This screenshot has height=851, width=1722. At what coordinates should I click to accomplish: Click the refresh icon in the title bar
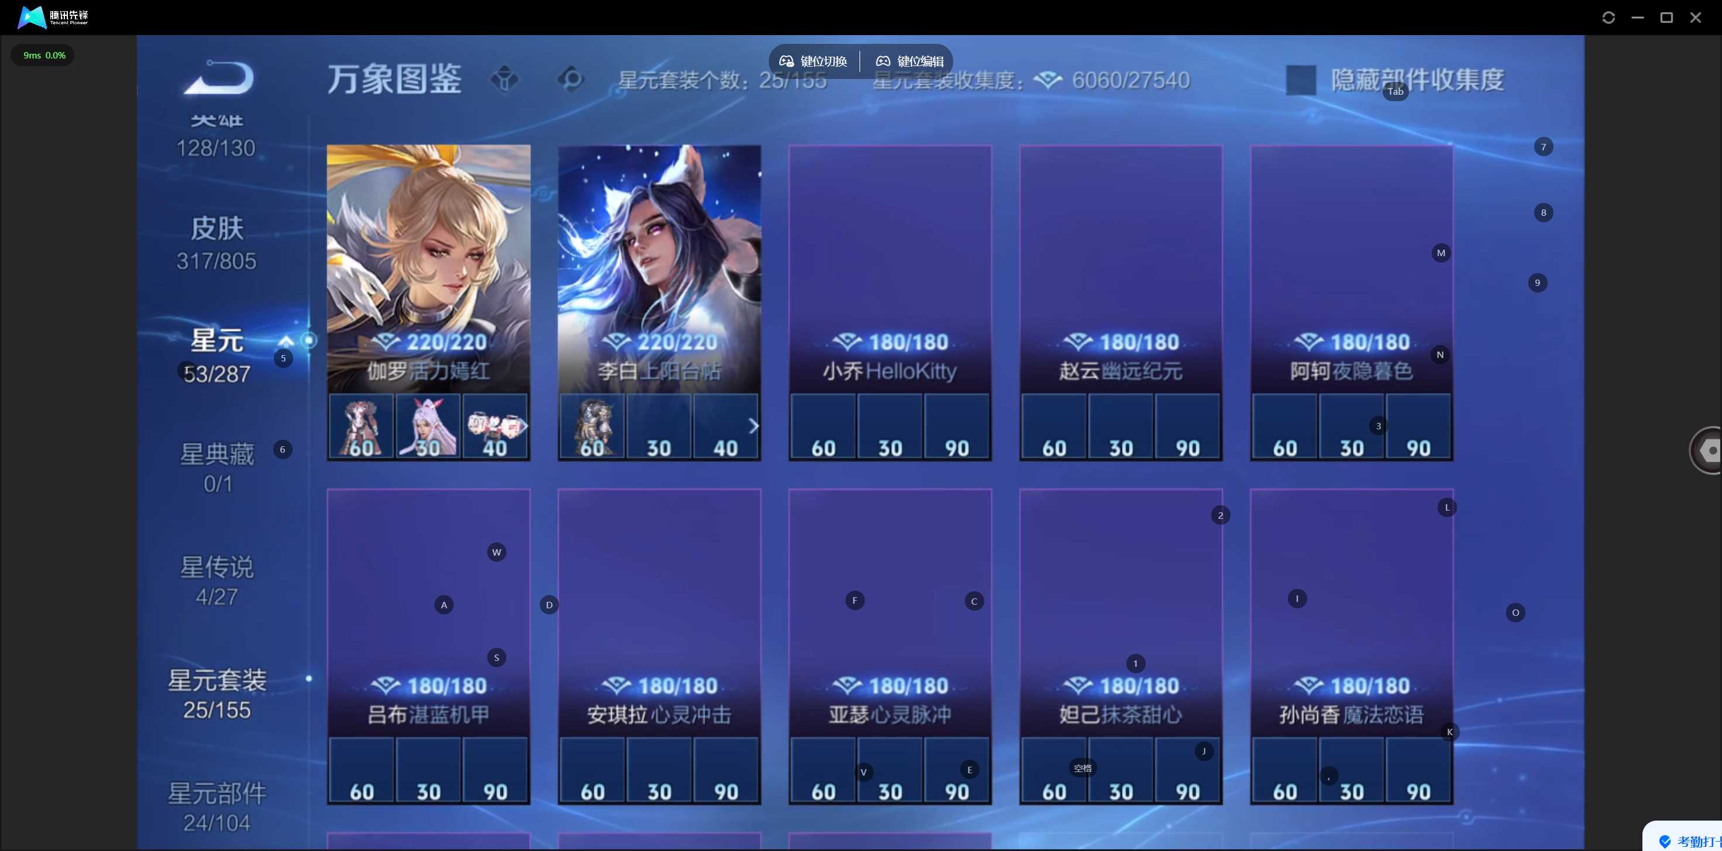[x=1608, y=18]
